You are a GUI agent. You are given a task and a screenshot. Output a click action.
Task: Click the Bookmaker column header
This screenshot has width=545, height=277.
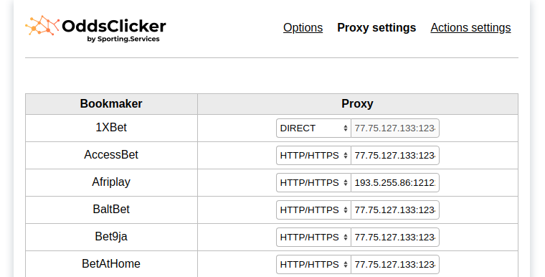click(x=111, y=104)
